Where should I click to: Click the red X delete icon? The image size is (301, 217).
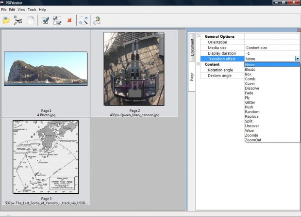coord(69,20)
